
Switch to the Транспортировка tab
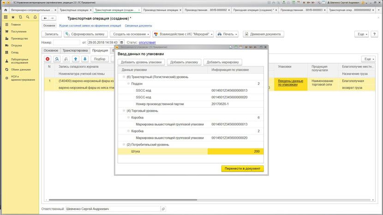(x=75, y=50)
